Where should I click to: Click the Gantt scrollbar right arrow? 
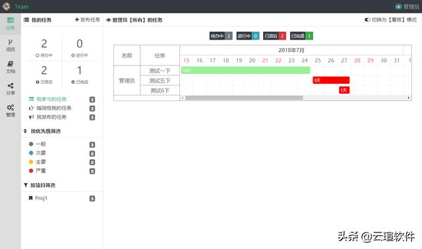pos(409,98)
